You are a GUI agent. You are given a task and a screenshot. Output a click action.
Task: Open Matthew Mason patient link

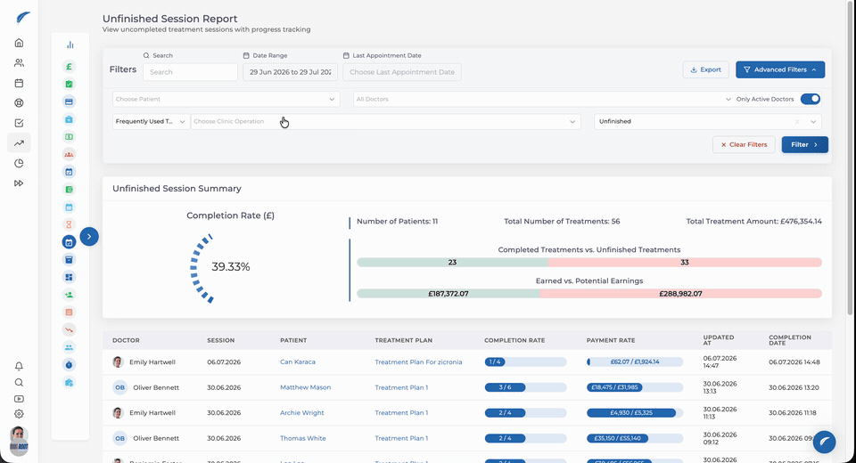[x=305, y=387]
